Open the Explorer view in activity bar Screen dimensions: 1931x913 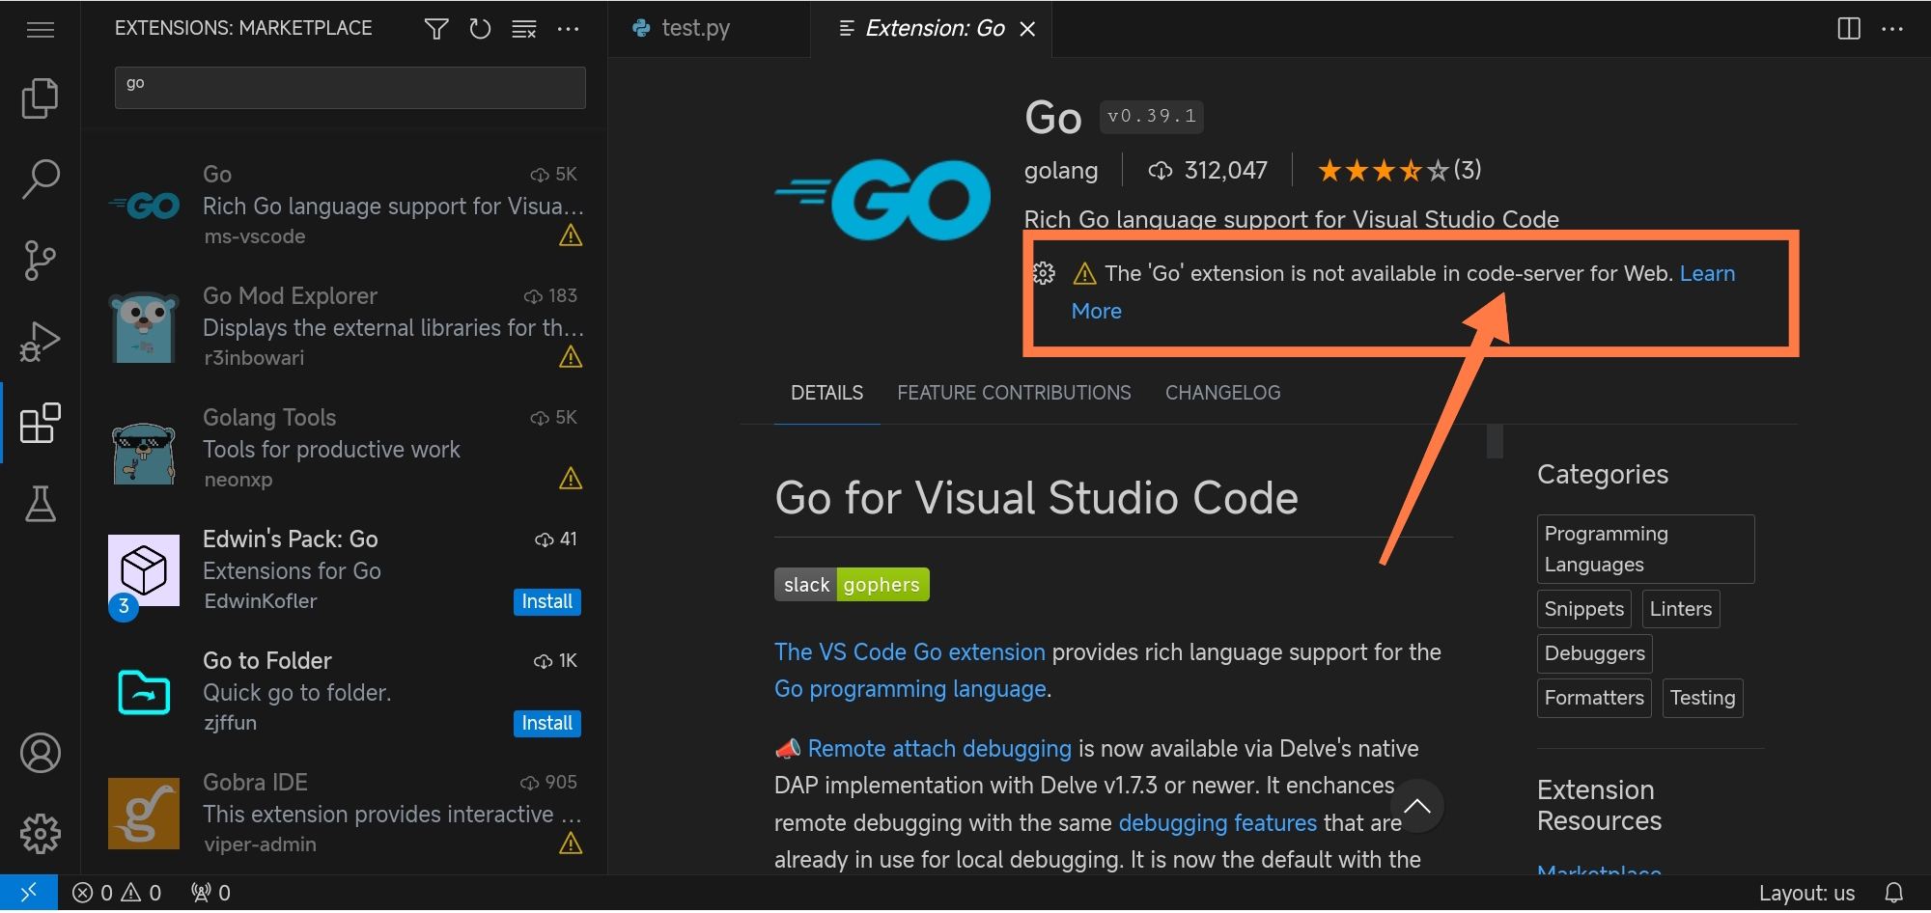(40, 97)
